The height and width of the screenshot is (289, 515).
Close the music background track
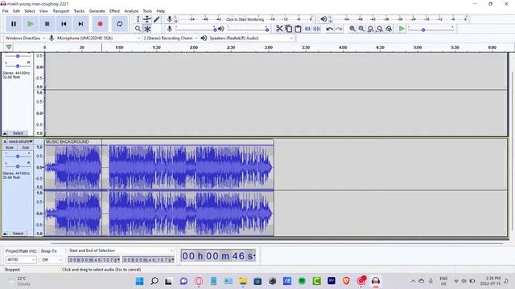pos(5,141)
